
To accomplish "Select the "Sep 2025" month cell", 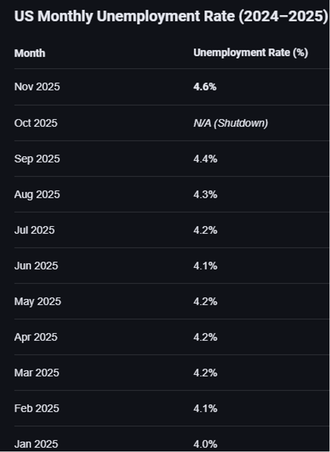I will (x=37, y=159).
